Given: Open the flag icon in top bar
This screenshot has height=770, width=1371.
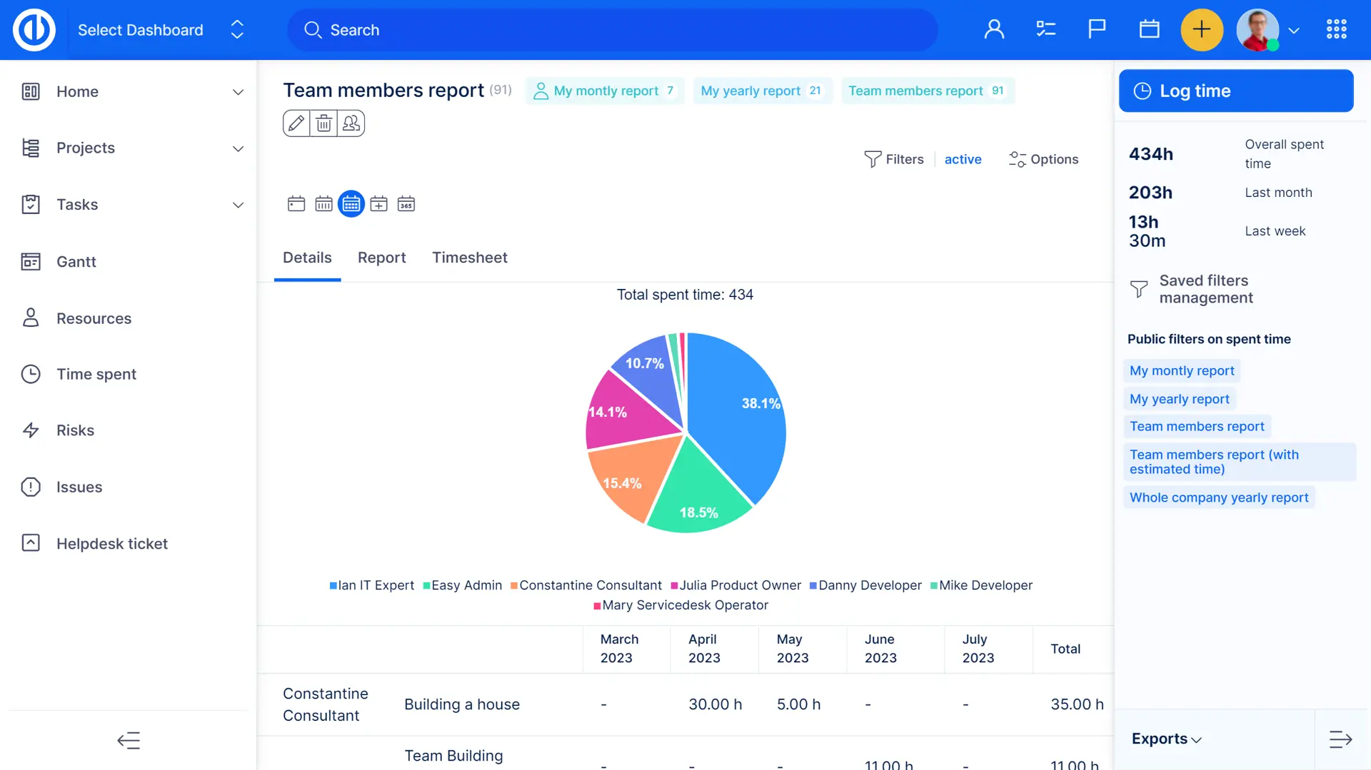Looking at the screenshot, I should click(x=1097, y=29).
